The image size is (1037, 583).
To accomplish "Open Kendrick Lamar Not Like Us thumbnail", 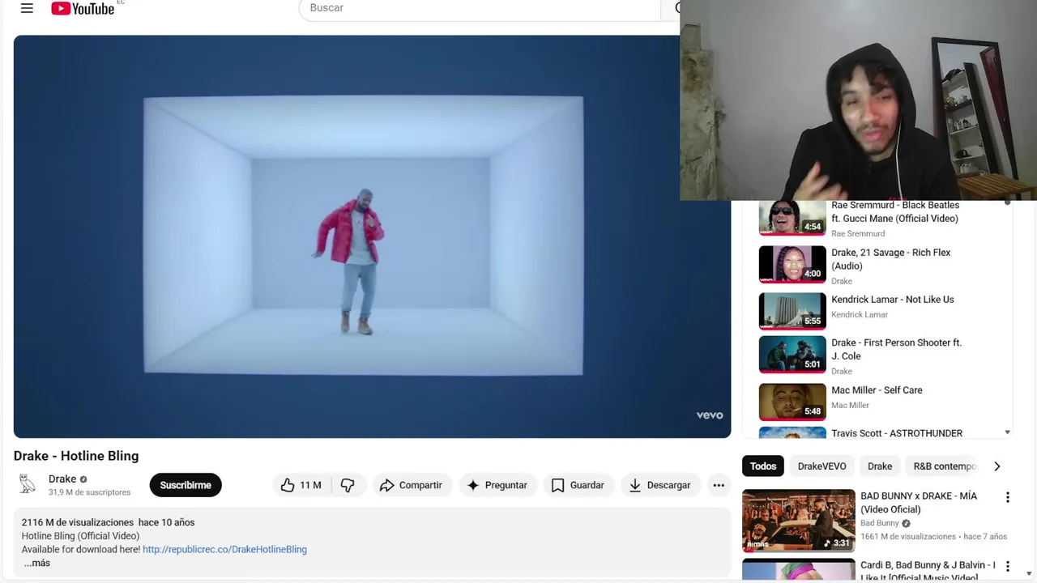I will click(x=792, y=311).
